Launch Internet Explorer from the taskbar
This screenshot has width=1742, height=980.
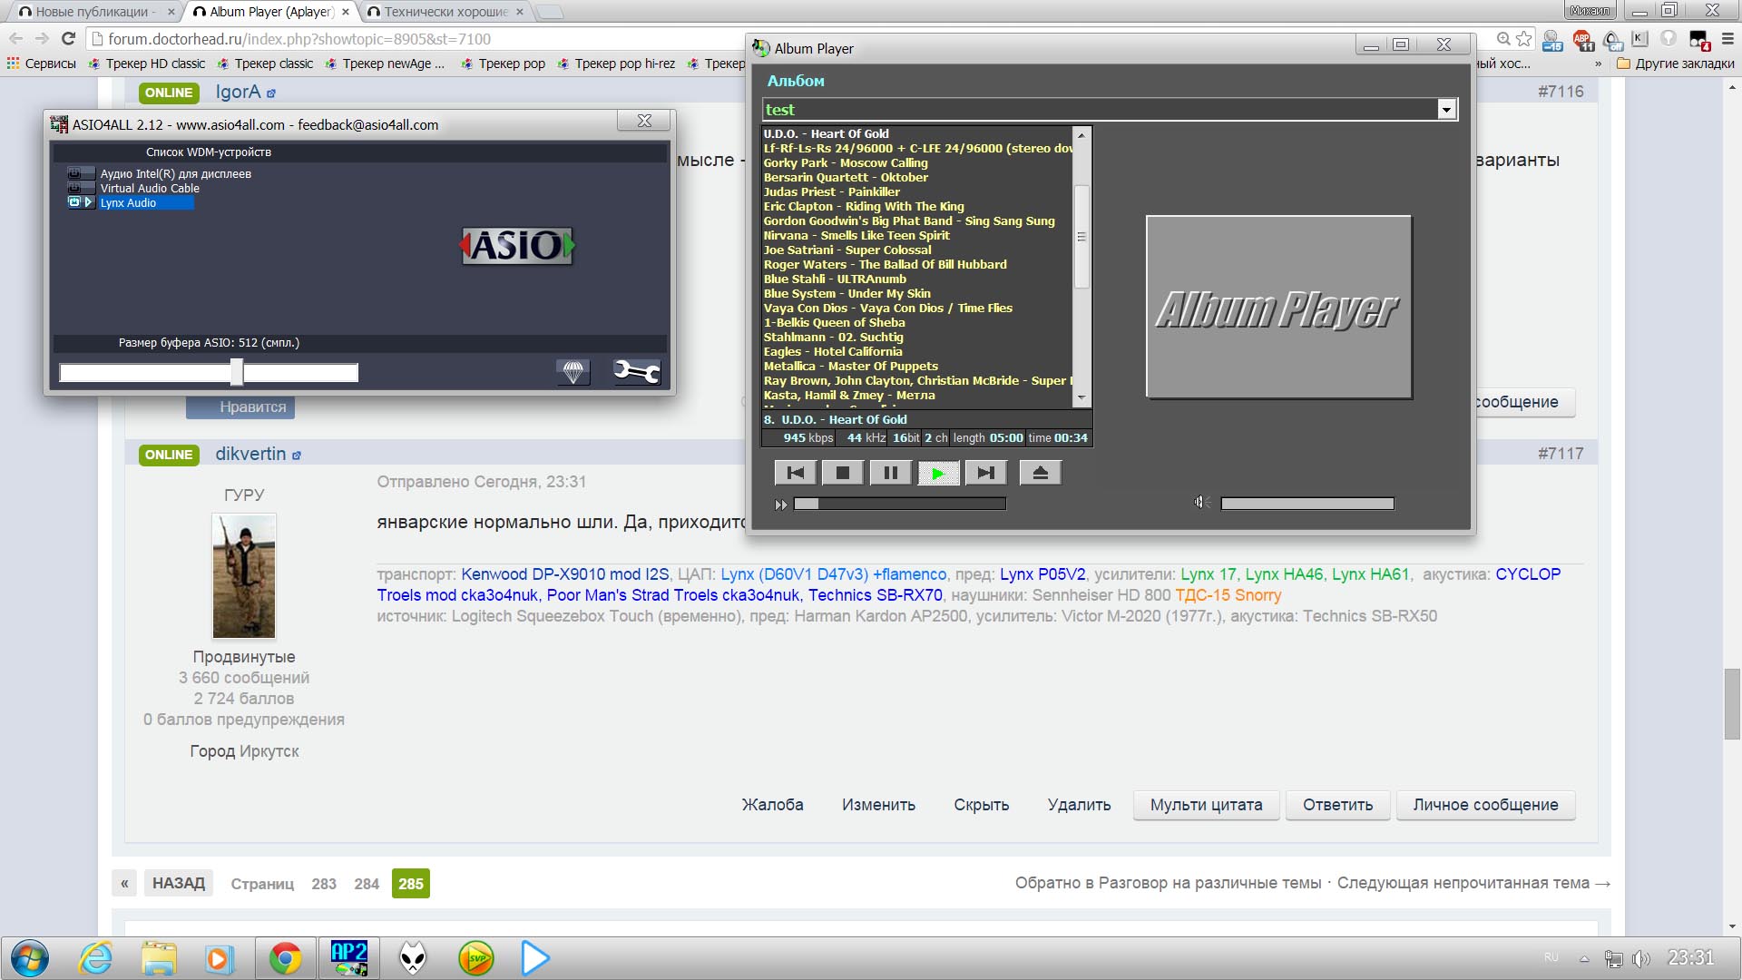click(95, 958)
